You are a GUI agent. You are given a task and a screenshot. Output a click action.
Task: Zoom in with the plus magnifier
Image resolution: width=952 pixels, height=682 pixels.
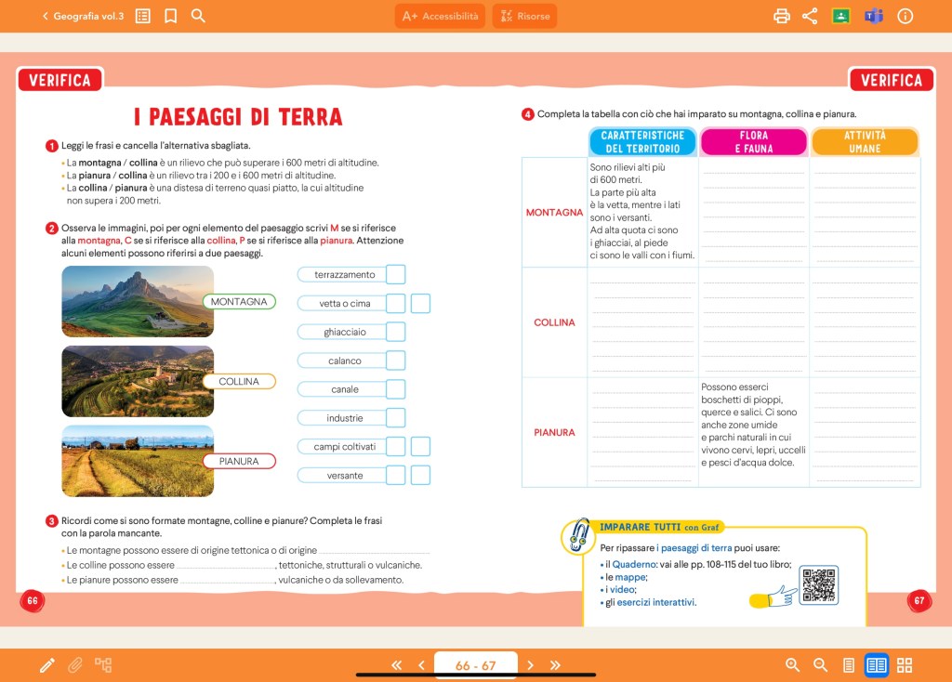pyautogui.click(x=793, y=665)
